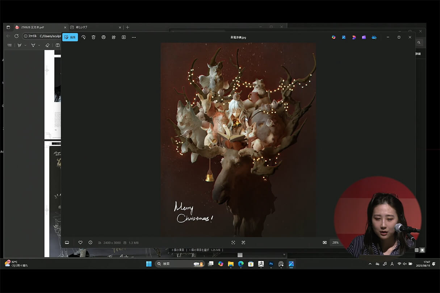Click the OneDrive cloud status icon
The width and height of the screenshot is (440, 293).
(374, 37)
